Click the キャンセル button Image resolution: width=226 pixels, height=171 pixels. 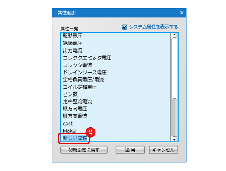(x=163, y=150)
